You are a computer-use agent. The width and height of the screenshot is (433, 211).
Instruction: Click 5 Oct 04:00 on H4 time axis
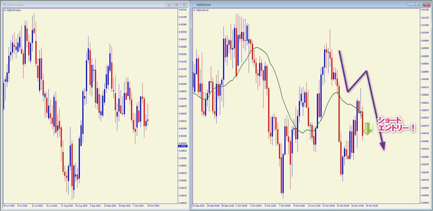pos(256,206)
